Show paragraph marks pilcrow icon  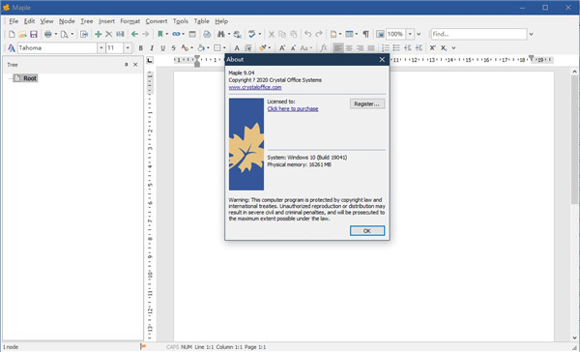[365, 34]
